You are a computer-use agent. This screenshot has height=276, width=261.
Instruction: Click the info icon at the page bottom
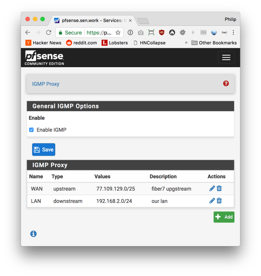(33, 233)
